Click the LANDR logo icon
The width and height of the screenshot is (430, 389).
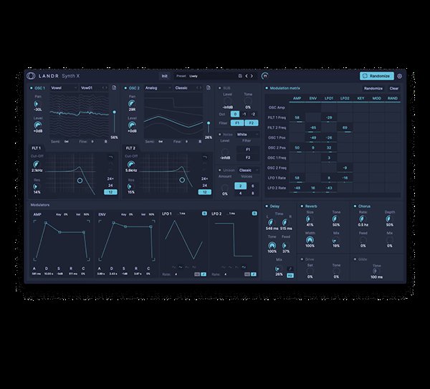[x=30, y=75]
